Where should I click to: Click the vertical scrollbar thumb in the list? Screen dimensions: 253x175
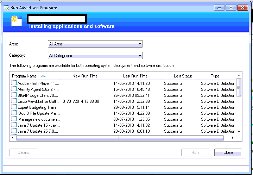coord(239,87)
